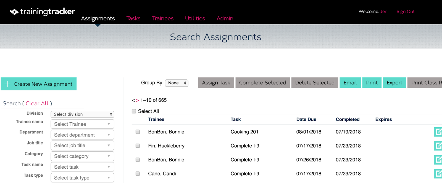Open the Select department dropdown
Image resolution: width=442 pixels, height=183 pixels.
(82, 135)
